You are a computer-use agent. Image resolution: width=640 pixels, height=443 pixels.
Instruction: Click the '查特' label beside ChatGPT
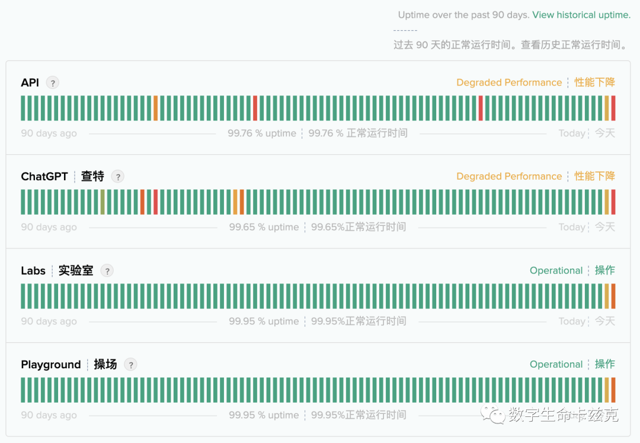coord(92,176)
